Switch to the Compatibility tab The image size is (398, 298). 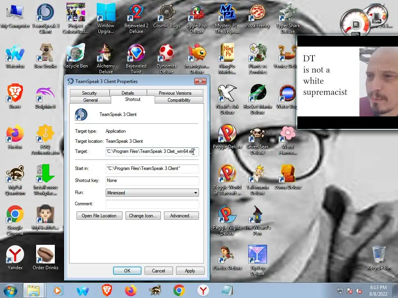tap(179, 100)
